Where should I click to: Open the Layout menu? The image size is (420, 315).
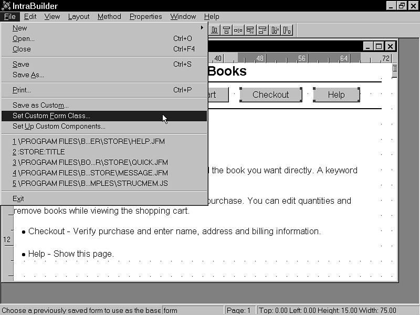79,17
